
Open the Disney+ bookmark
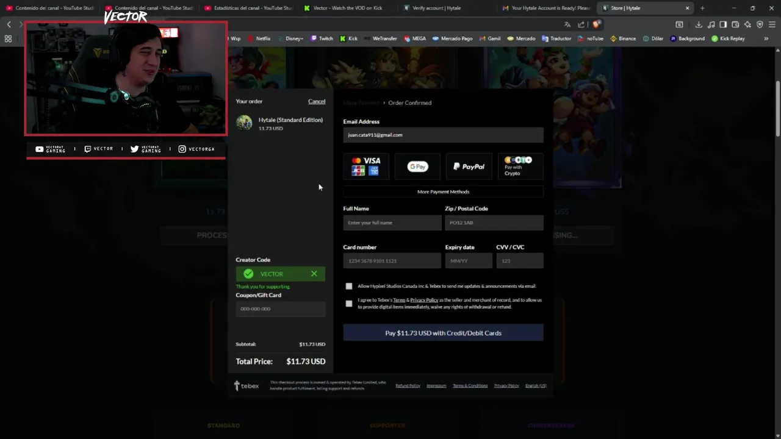[x=290, y=38]
